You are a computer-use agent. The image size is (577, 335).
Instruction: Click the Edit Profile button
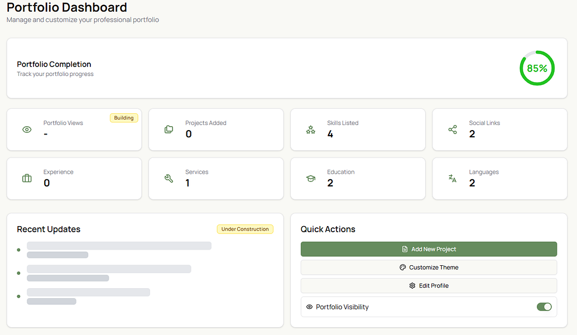click(429, 286)
